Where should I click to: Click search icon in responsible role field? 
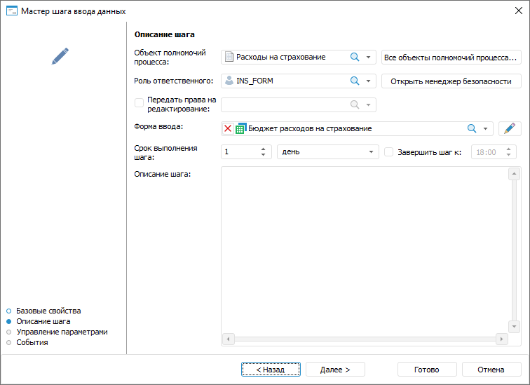click(355, 81)
